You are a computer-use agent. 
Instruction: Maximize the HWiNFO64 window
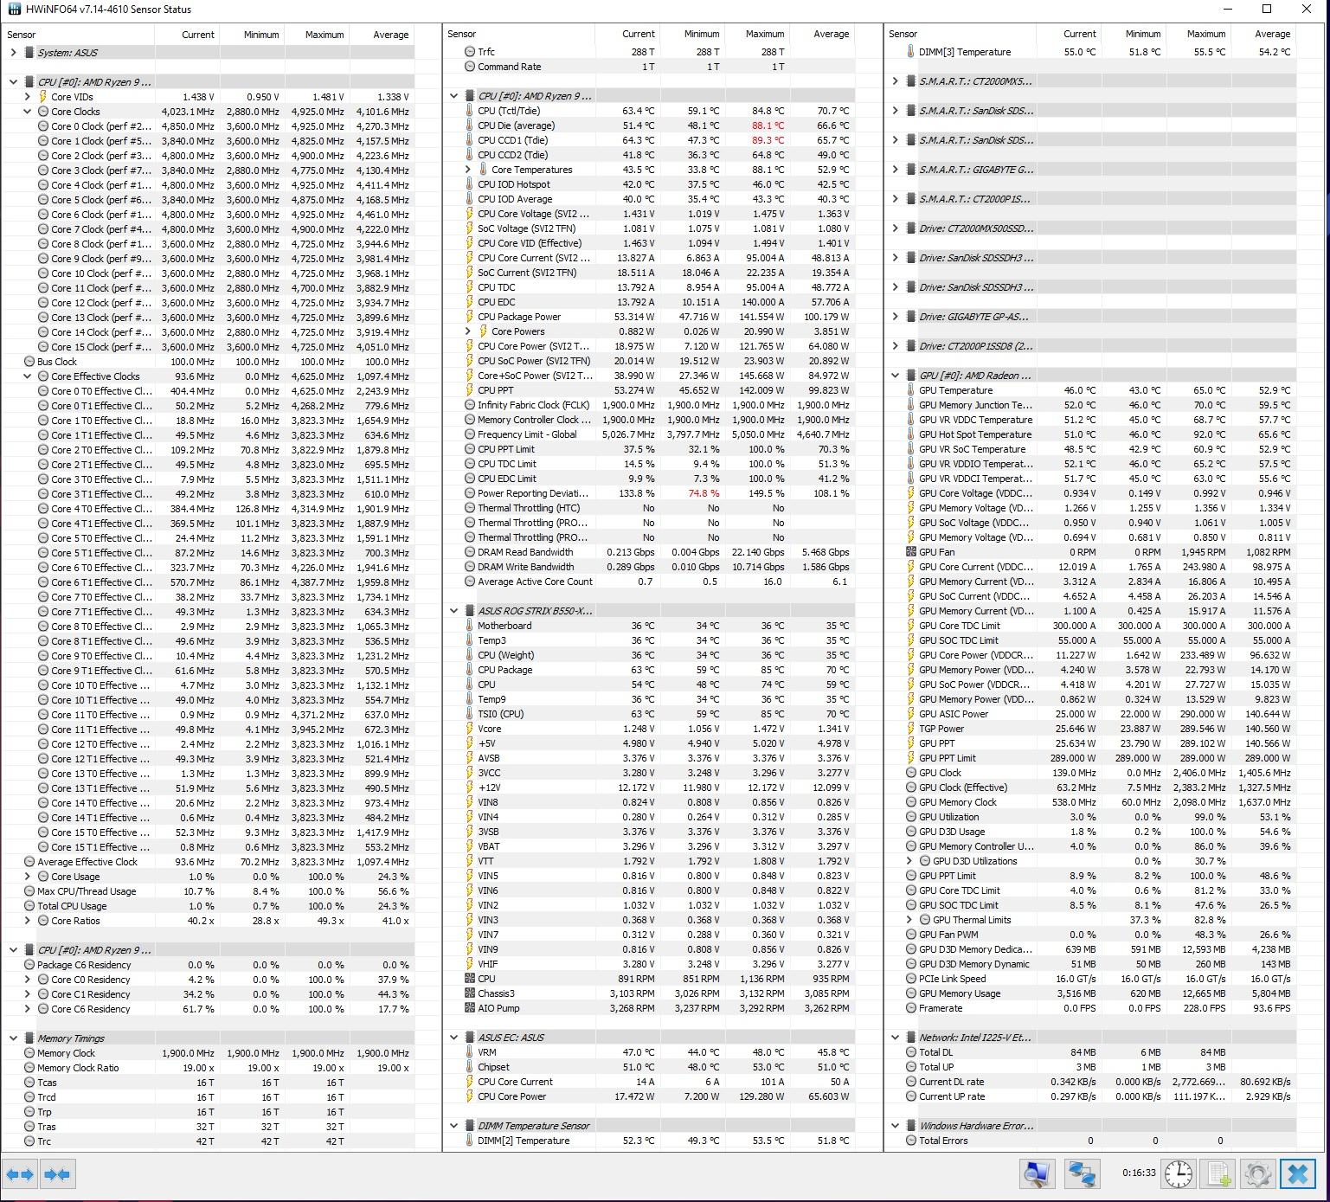coord(1267,9)
